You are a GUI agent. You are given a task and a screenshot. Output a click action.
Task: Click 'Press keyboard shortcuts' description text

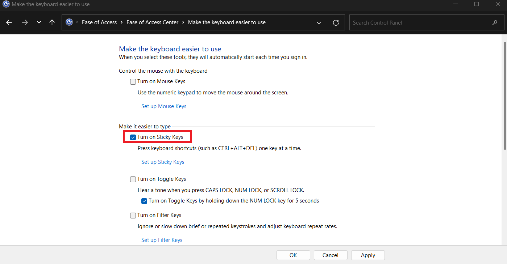219,148
